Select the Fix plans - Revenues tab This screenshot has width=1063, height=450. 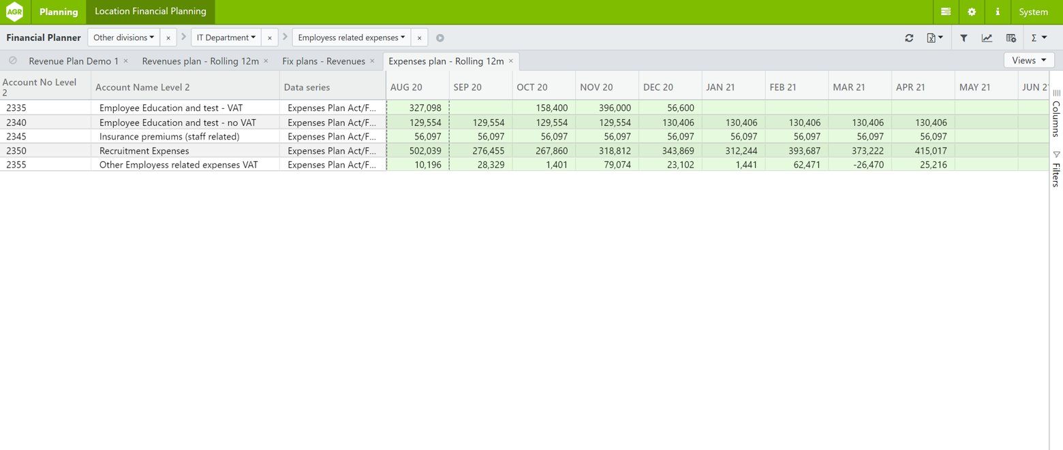click(x=324, y=61)
